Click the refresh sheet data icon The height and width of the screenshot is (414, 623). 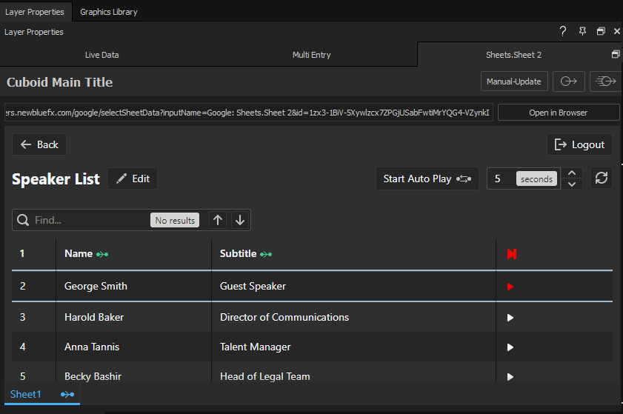click(x=601, y=178)
